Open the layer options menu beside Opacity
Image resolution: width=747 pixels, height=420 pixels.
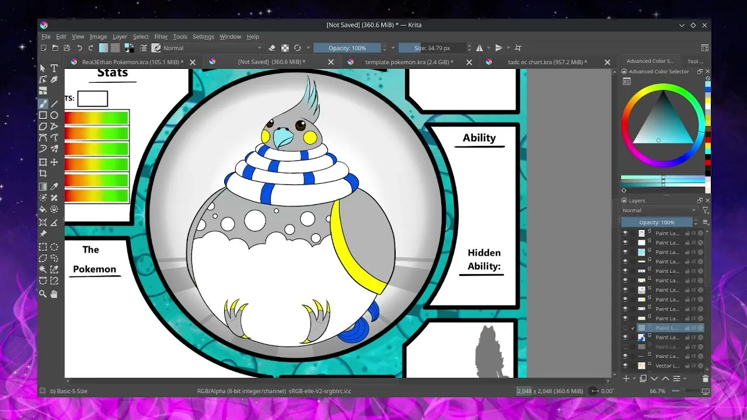pos(706,222)
